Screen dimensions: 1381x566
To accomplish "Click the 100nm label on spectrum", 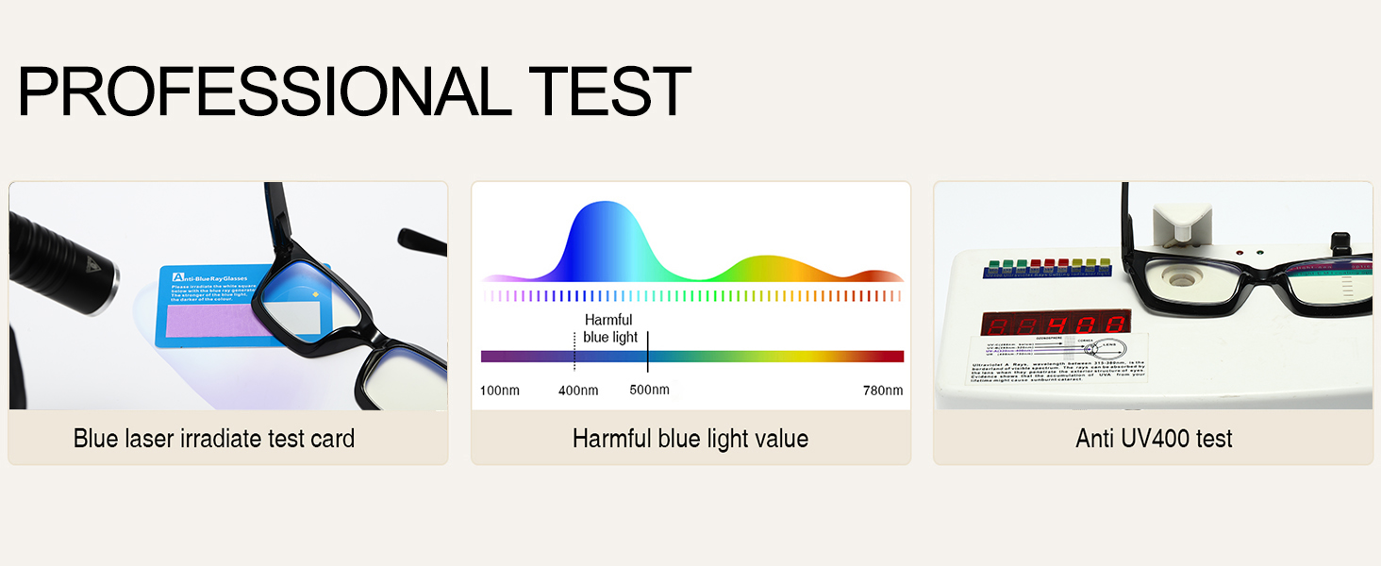I will [500, 391].
